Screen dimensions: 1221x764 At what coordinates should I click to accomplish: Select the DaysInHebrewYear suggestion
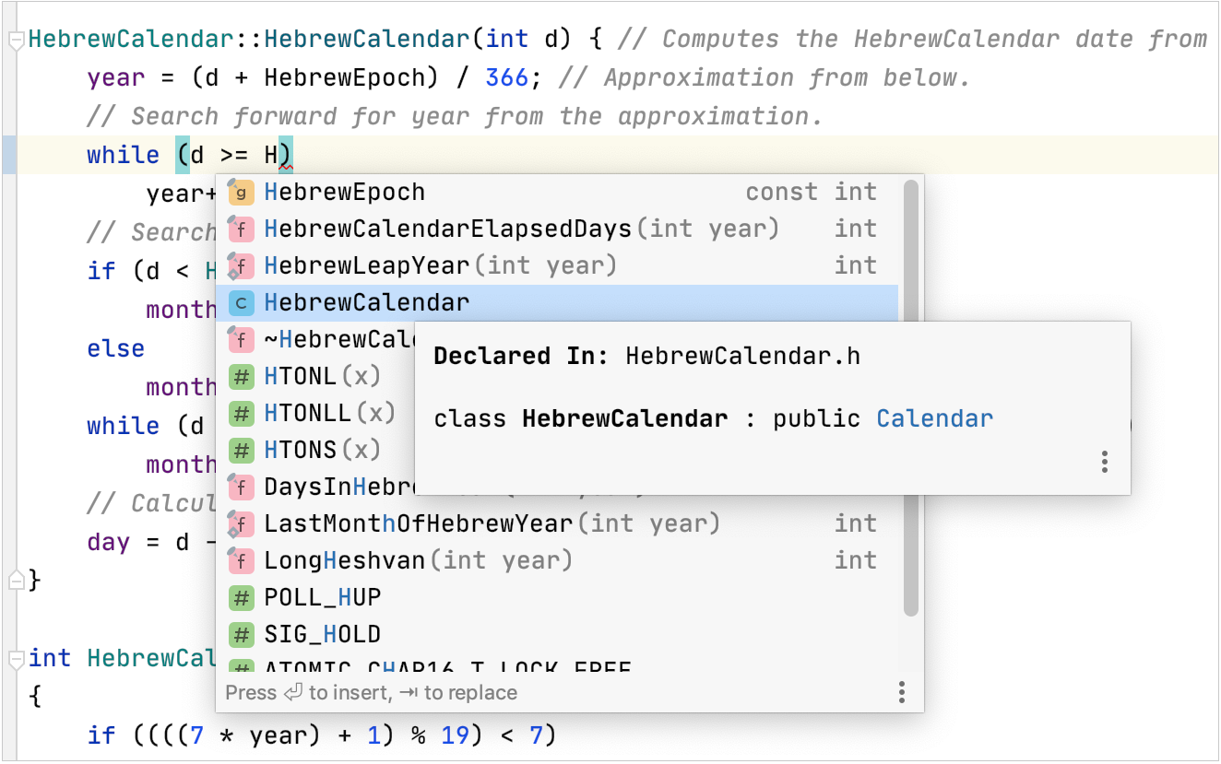(x=323, y=487)
